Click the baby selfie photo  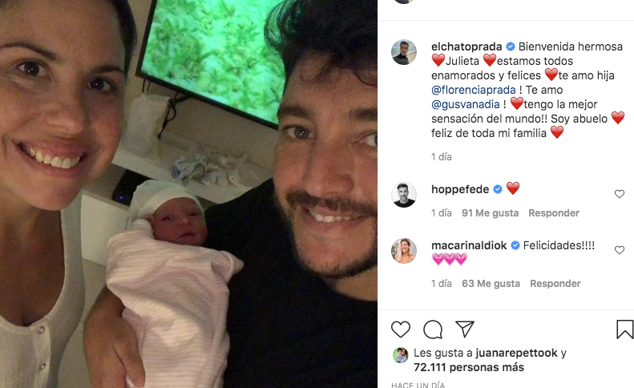click(x=188, y=194)
